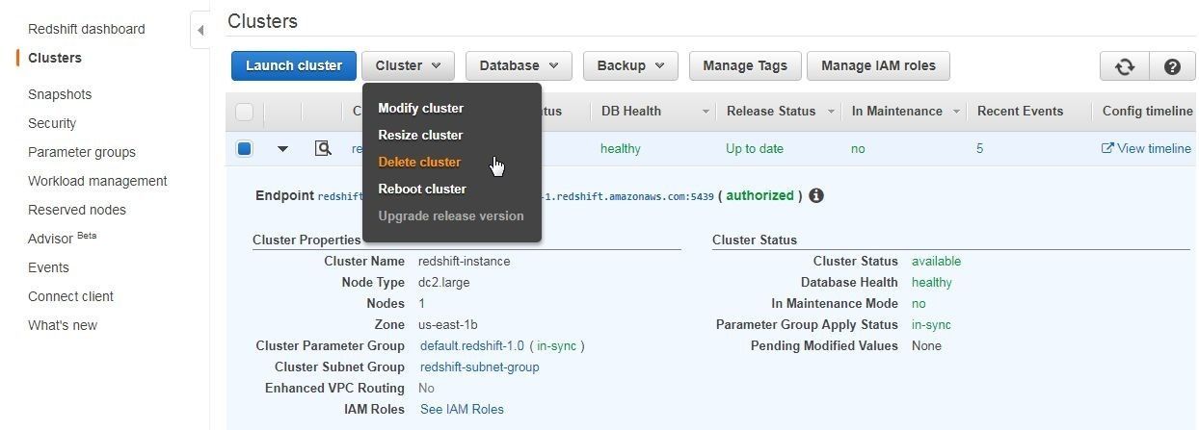Click the Launch cluster button

click(x=294, y=65)
